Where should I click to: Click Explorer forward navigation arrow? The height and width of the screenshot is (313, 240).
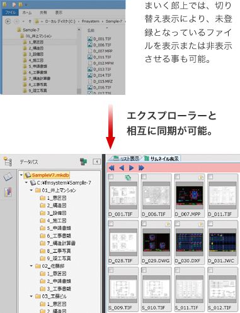[x=16, y=21]
